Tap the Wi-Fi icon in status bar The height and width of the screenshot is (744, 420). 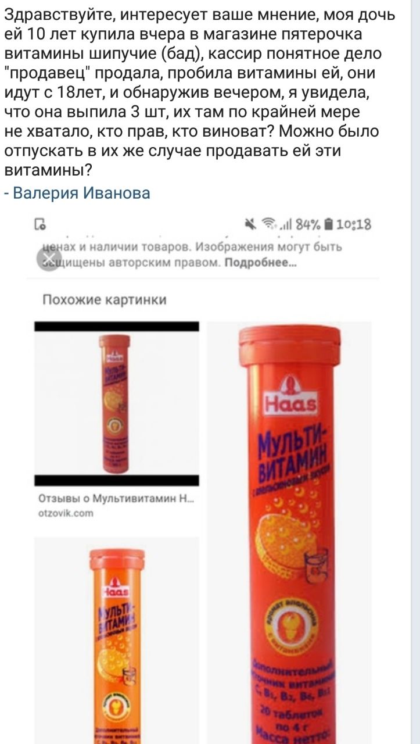tap(268, 224)
